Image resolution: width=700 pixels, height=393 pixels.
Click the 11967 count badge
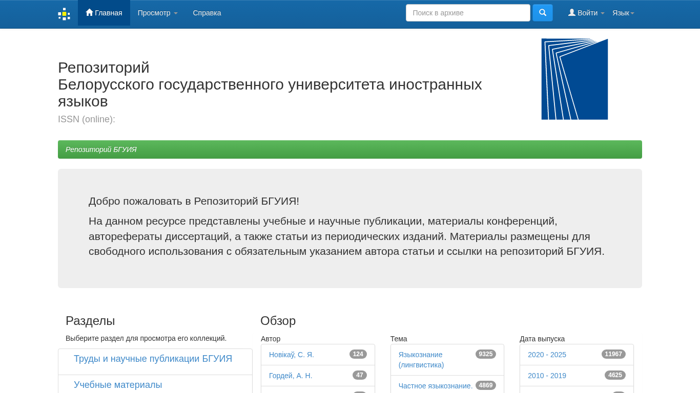613,354
